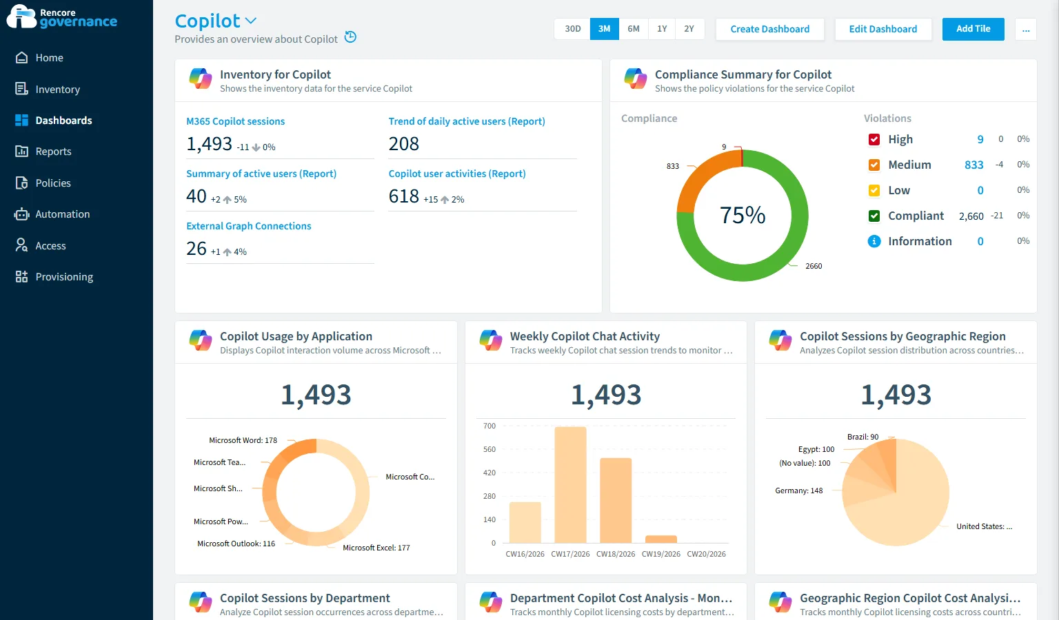Open the External Graph Connections link
1059x620 pixels.
249,226
